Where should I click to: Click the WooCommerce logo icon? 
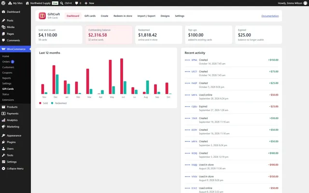point(3,49)
